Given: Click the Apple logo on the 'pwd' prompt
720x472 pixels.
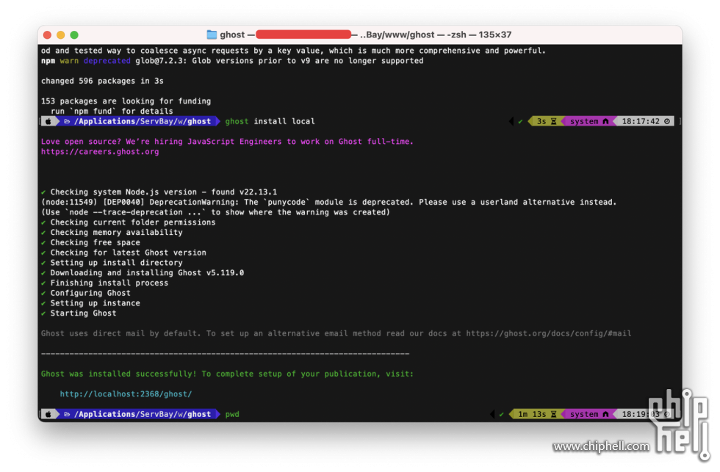Looking at the screenshot, I should tap(48, 414).
